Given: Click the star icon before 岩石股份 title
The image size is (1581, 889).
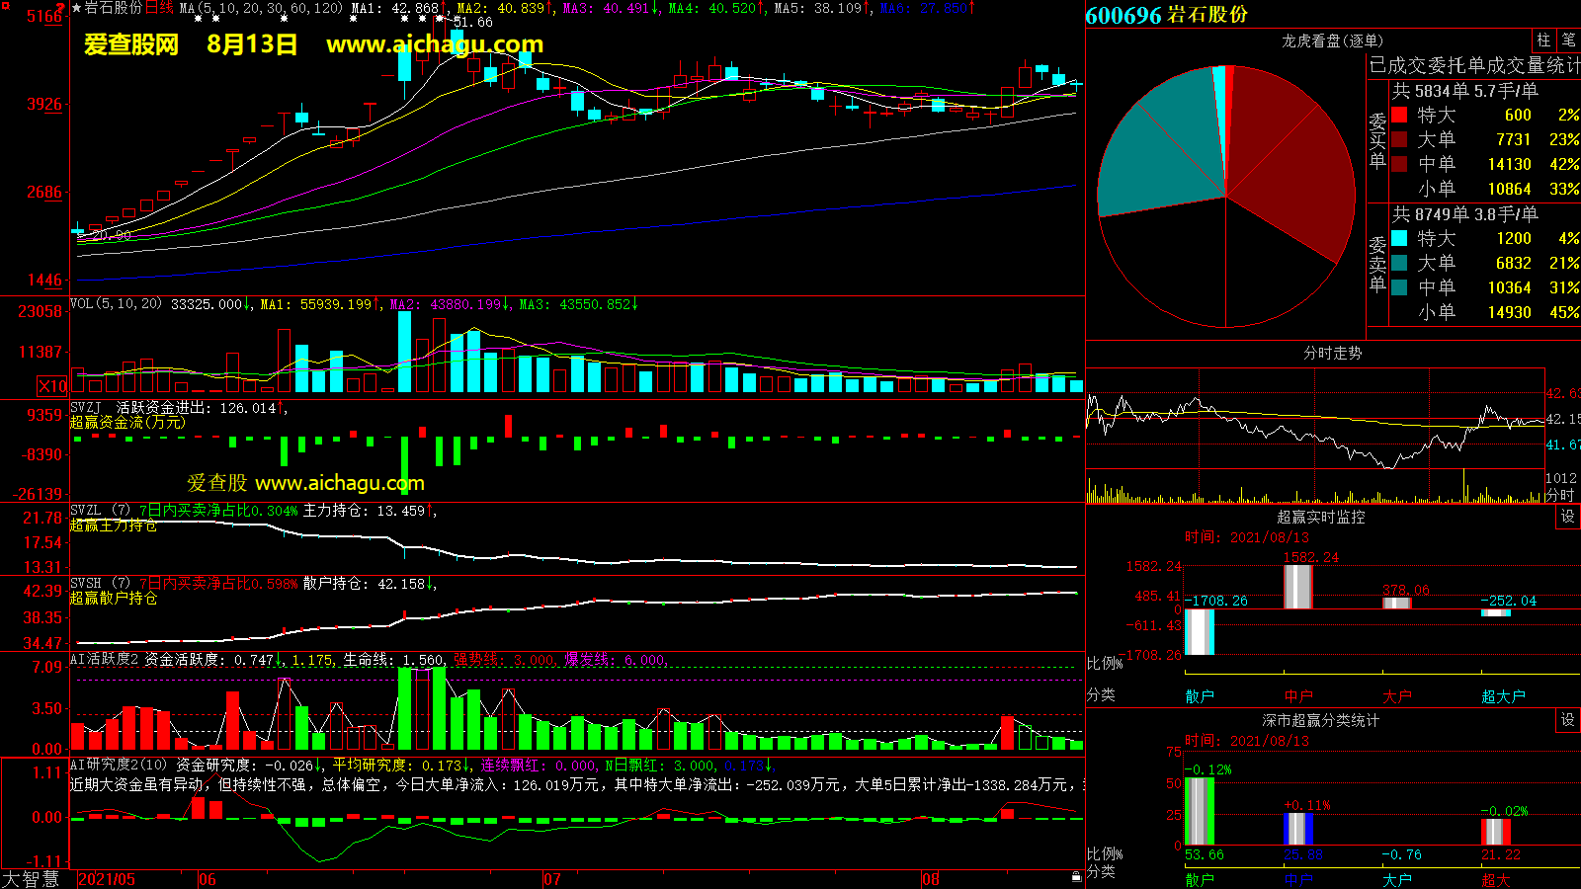Looking at the screenshot, I should pyautogui.click(x=76, y=8).
